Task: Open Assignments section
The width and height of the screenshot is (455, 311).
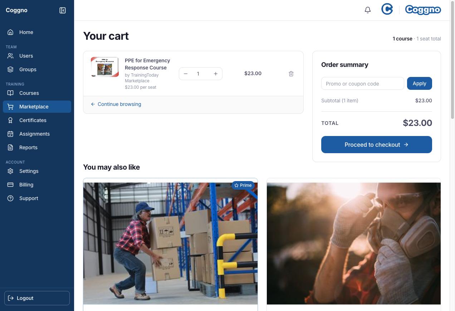Action: [x=37, y=134]
